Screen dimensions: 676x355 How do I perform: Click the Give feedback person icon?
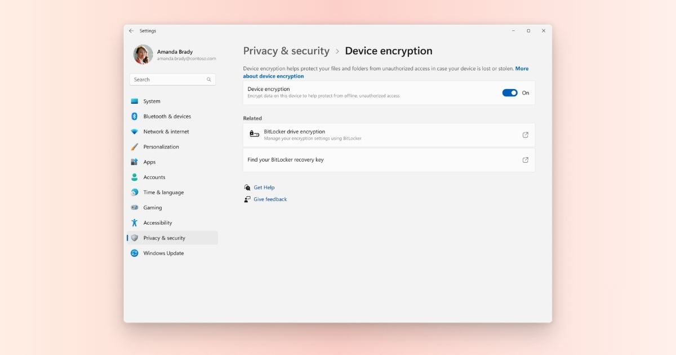[x=247, y=199]
